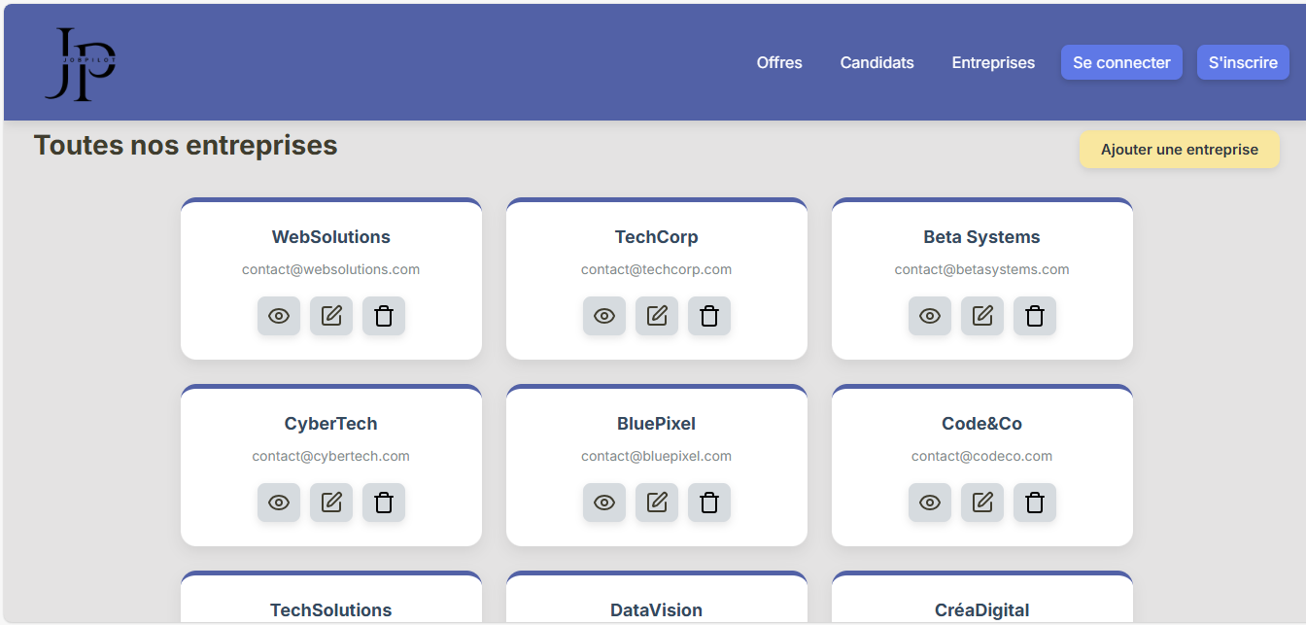Viewport: 1306px width, 625px height.
Task: View WebSolutions company details eye icon
Action: [279, 316]
